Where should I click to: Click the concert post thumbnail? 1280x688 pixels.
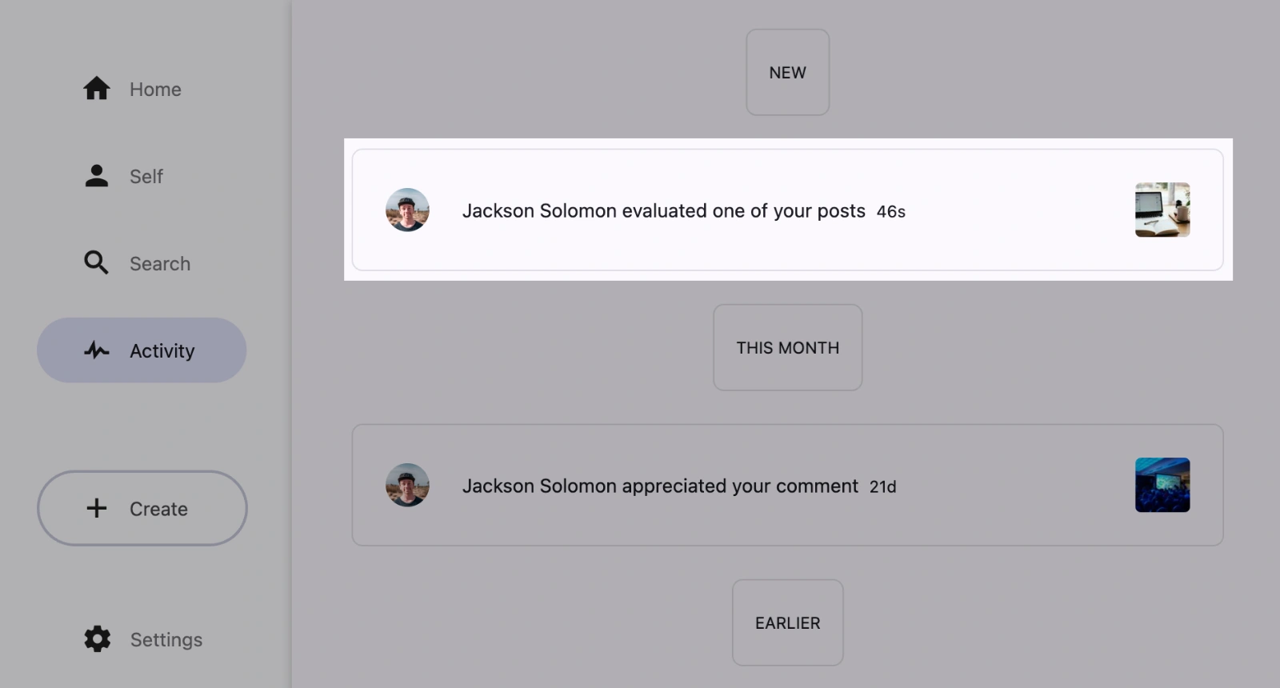coord(1162,486)
